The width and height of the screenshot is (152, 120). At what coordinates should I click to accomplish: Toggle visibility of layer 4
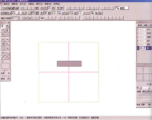point(141,41)
